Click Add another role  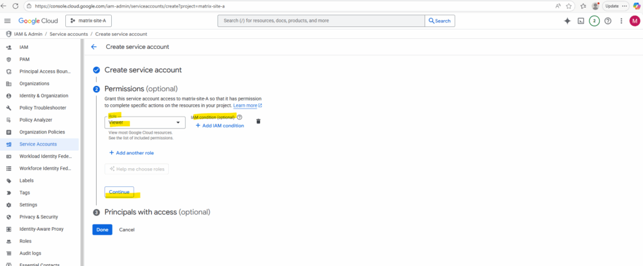[132, 153]
